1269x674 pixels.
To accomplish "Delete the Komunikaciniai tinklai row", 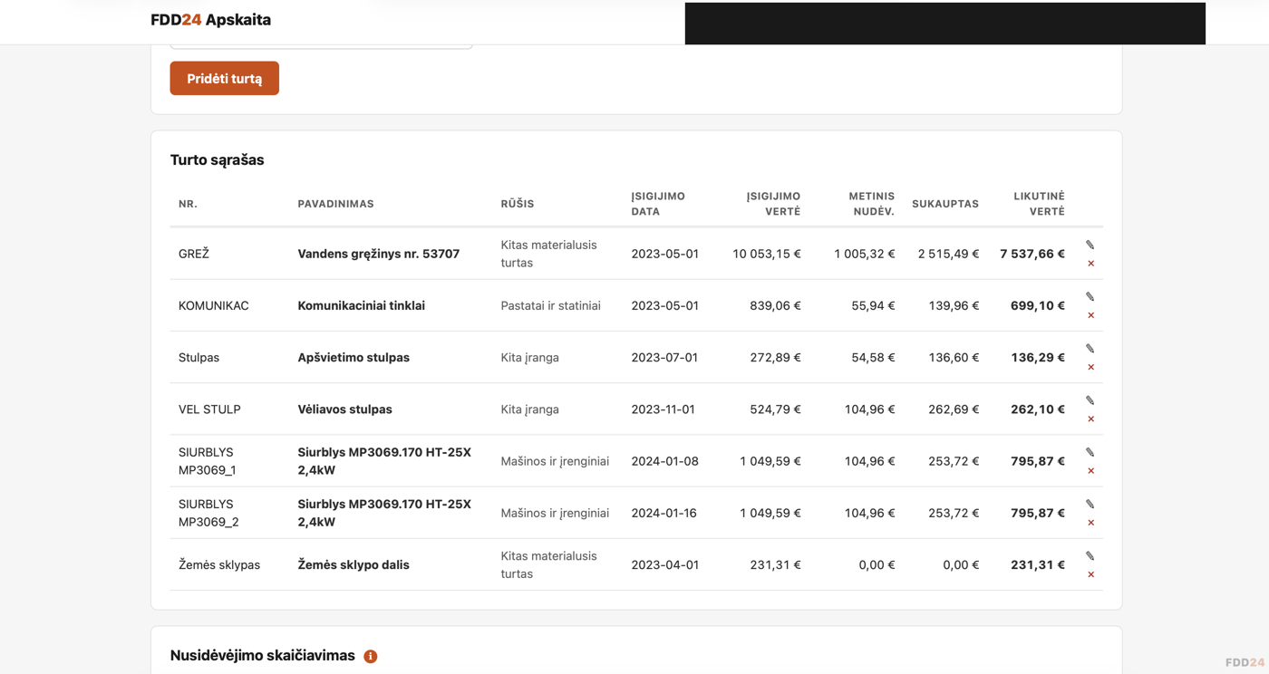I will (1090, 315).
